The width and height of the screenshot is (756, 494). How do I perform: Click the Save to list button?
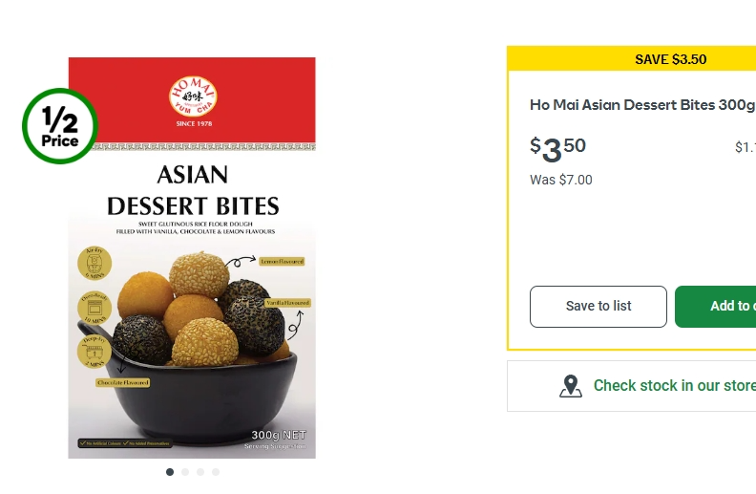coord(598,307)
